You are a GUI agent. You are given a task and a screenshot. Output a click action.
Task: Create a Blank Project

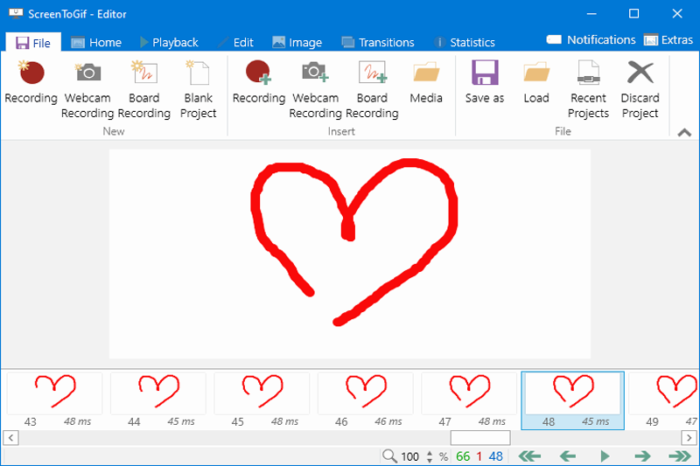199,87
